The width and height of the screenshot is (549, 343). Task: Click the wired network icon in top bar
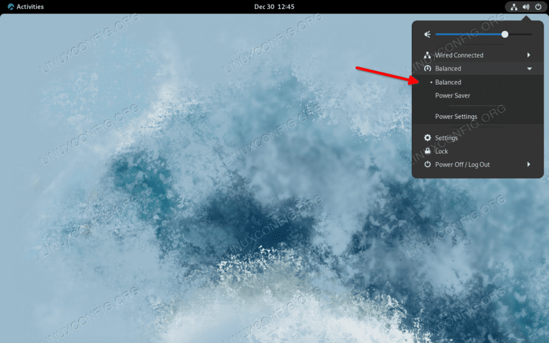[x=514, y=6]
